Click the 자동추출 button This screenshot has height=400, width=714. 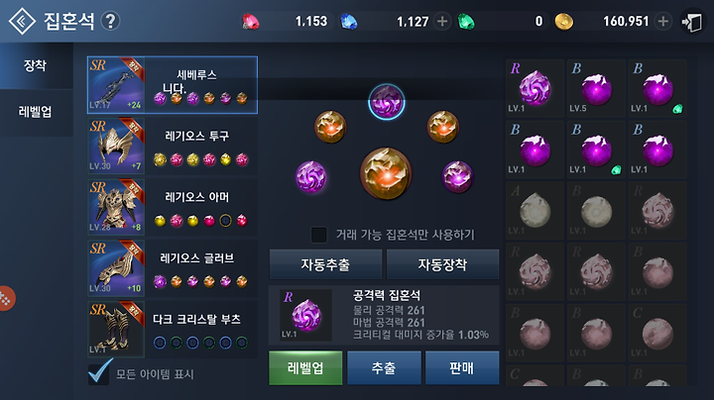(325, 264)
